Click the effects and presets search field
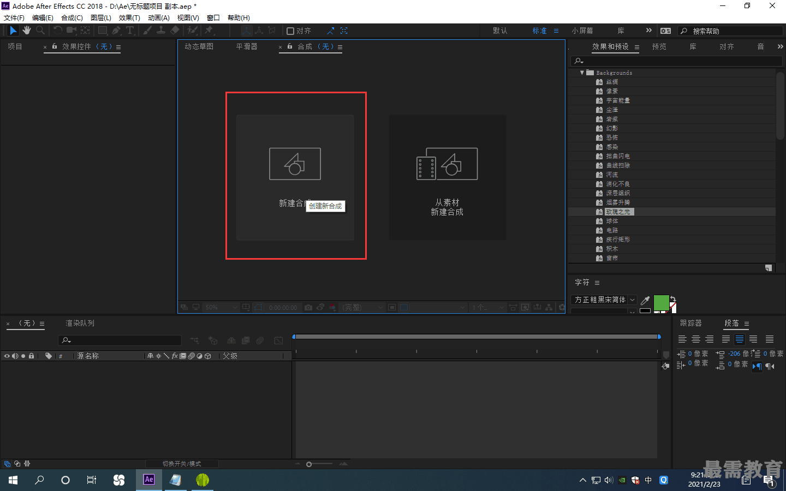Viewport: 786px width, 491px height. coord(677,61)
